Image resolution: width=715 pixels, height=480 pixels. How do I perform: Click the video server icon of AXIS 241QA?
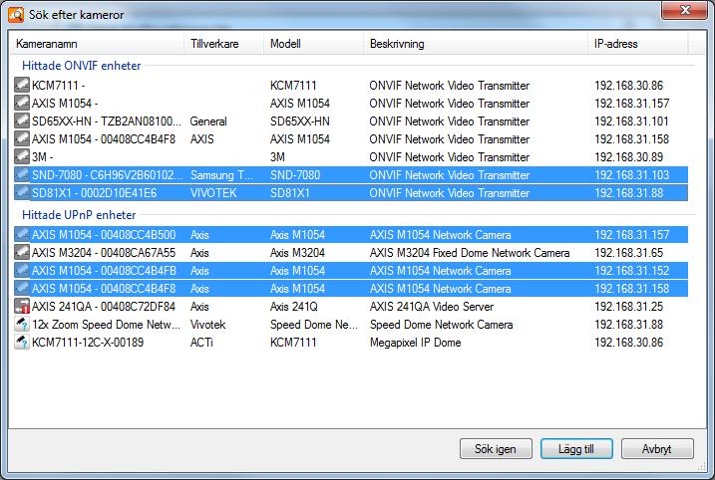click(21, 307)
